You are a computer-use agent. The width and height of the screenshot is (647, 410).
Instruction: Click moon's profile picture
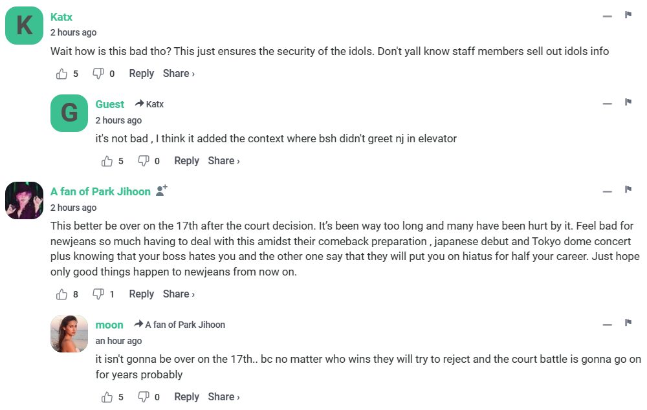tap(69, 334)
